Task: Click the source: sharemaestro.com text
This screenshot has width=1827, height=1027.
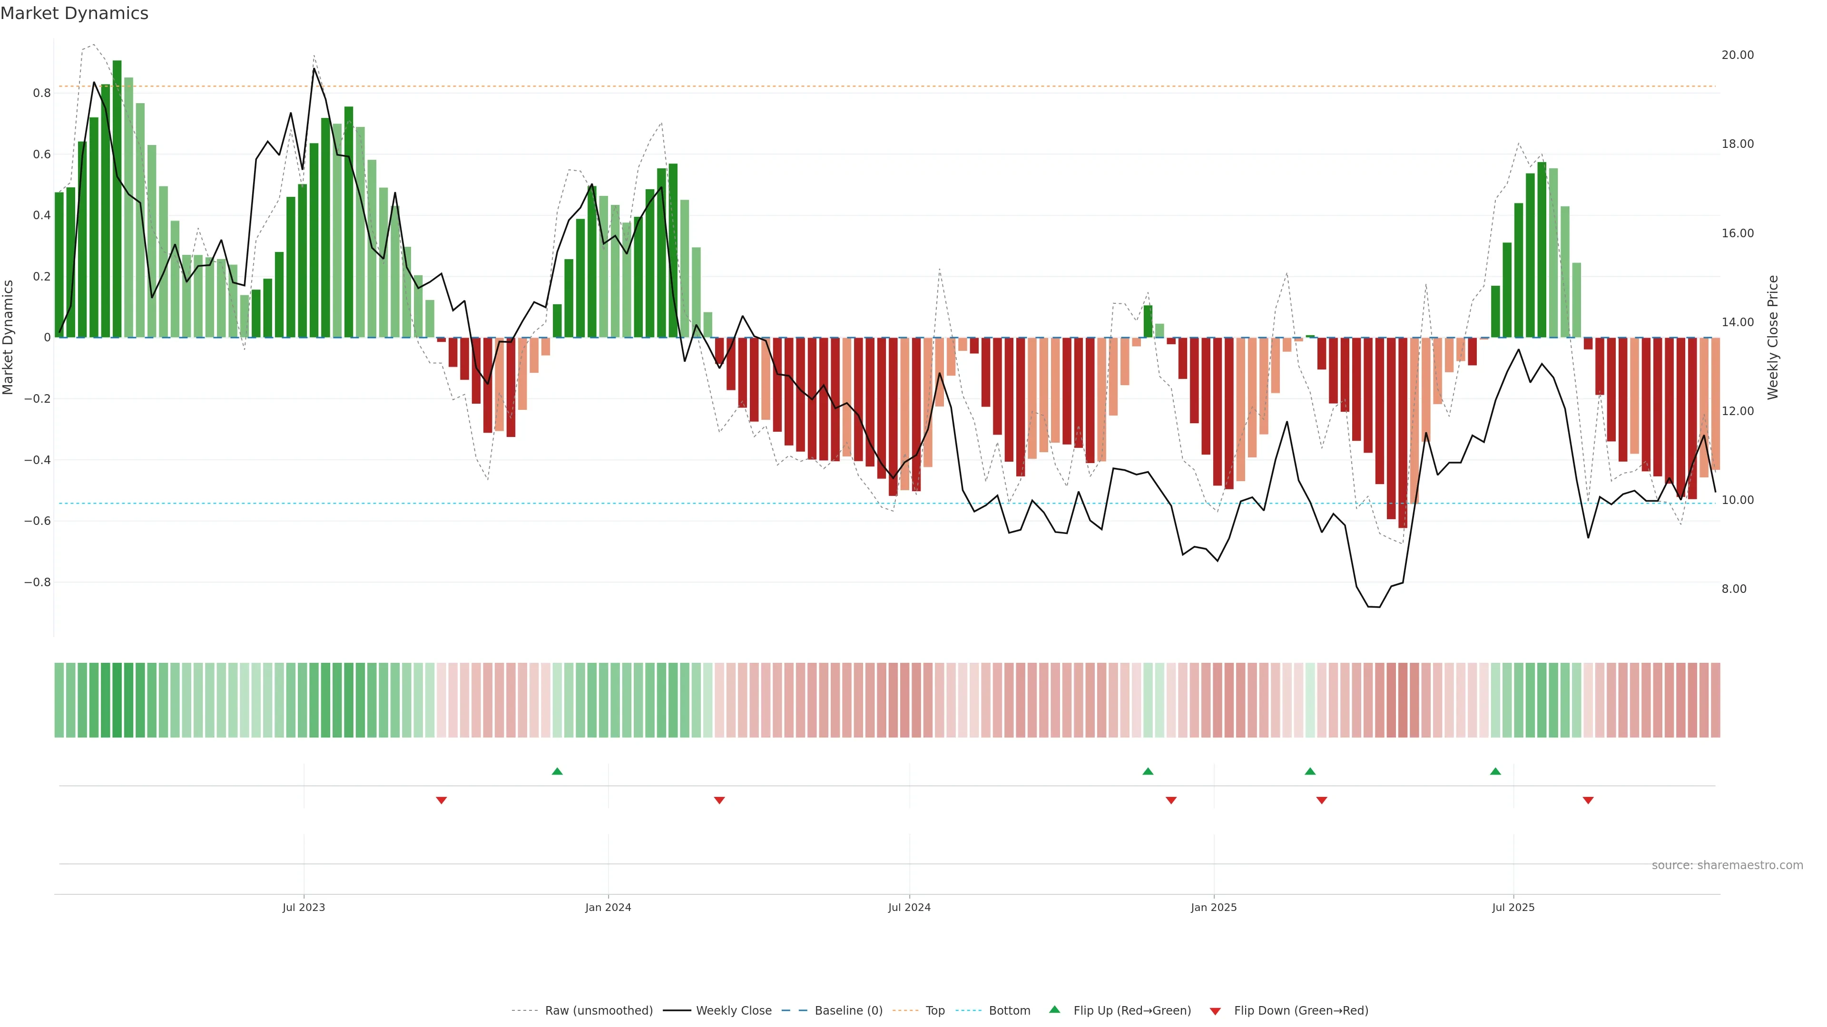Action: (x=1727, y=865)
